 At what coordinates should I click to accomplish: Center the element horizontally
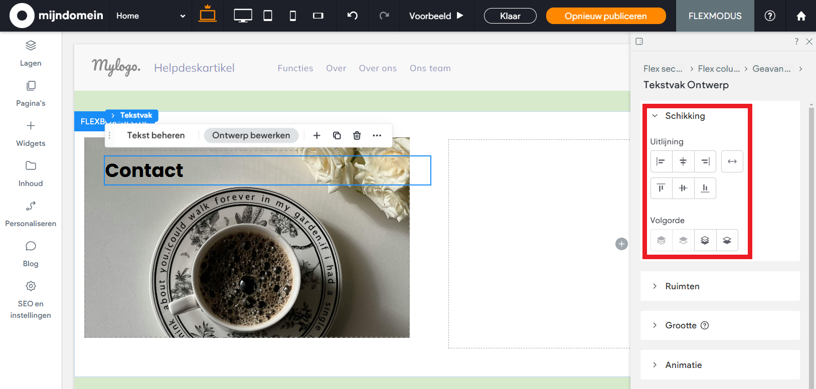pos(683,161)
